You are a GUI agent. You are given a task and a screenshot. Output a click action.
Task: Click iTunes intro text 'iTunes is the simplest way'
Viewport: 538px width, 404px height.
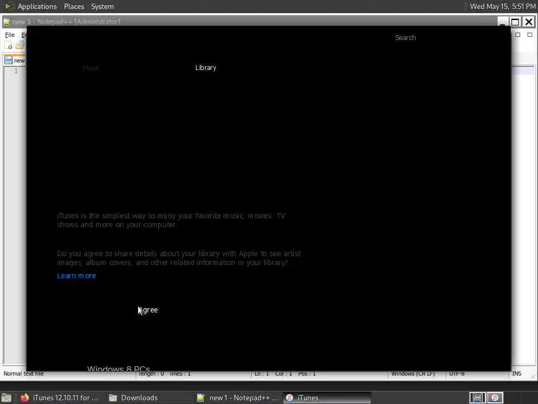point(171,220)
